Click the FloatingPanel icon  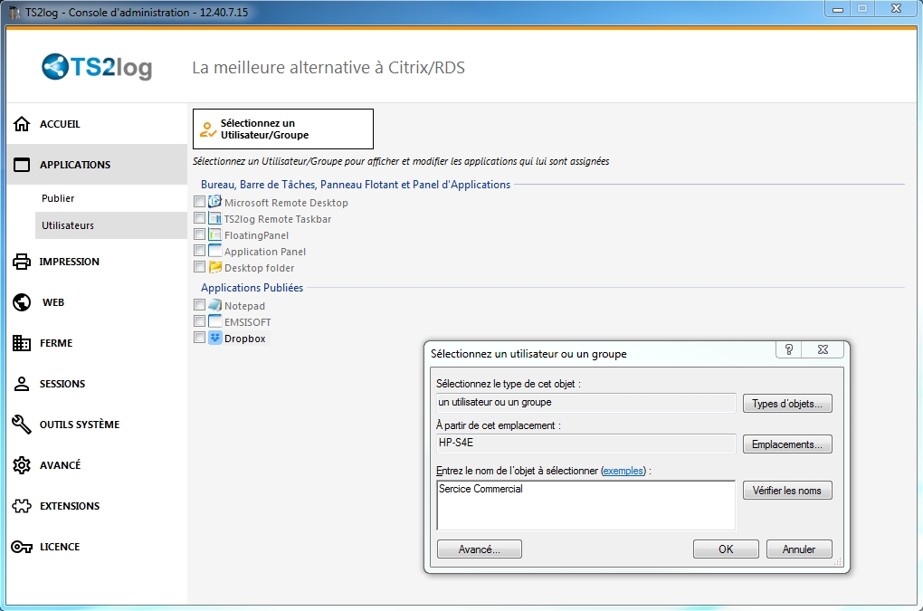[214, 234]
